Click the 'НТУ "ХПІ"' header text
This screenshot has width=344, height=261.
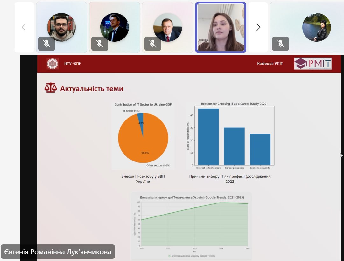(73, 64)
